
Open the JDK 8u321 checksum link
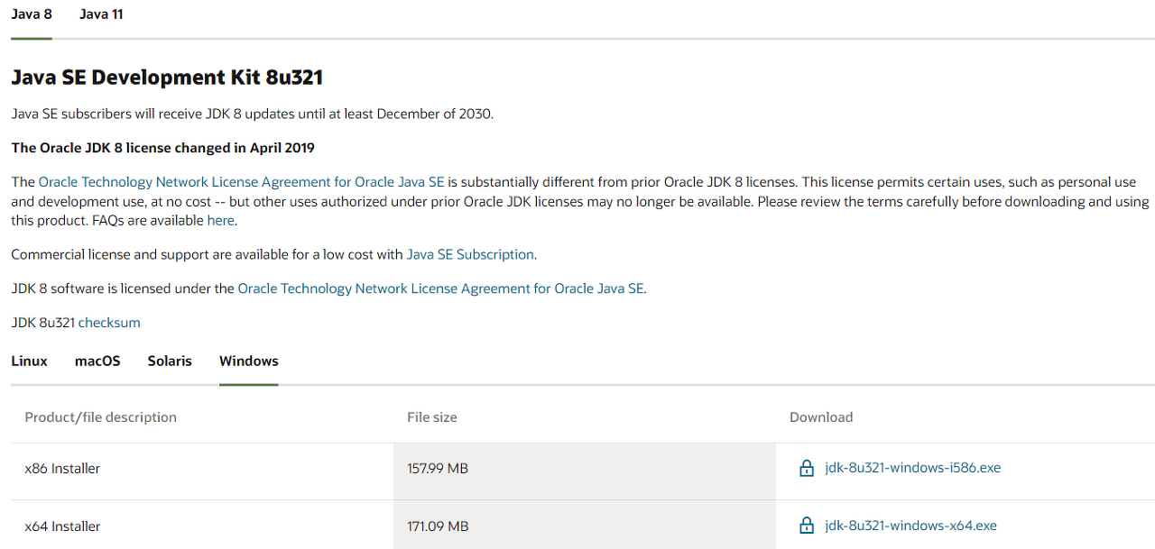109,323
